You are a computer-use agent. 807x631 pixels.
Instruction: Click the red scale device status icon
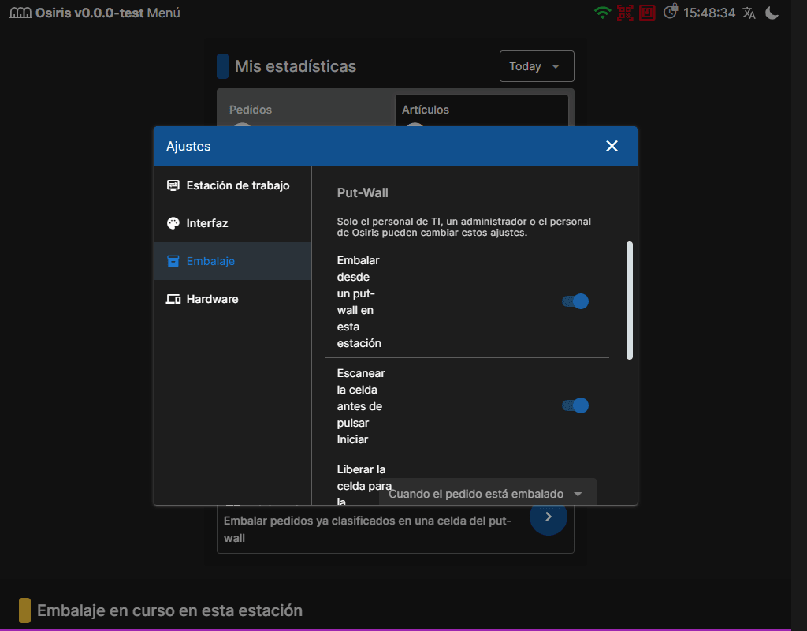pos(647,13)
